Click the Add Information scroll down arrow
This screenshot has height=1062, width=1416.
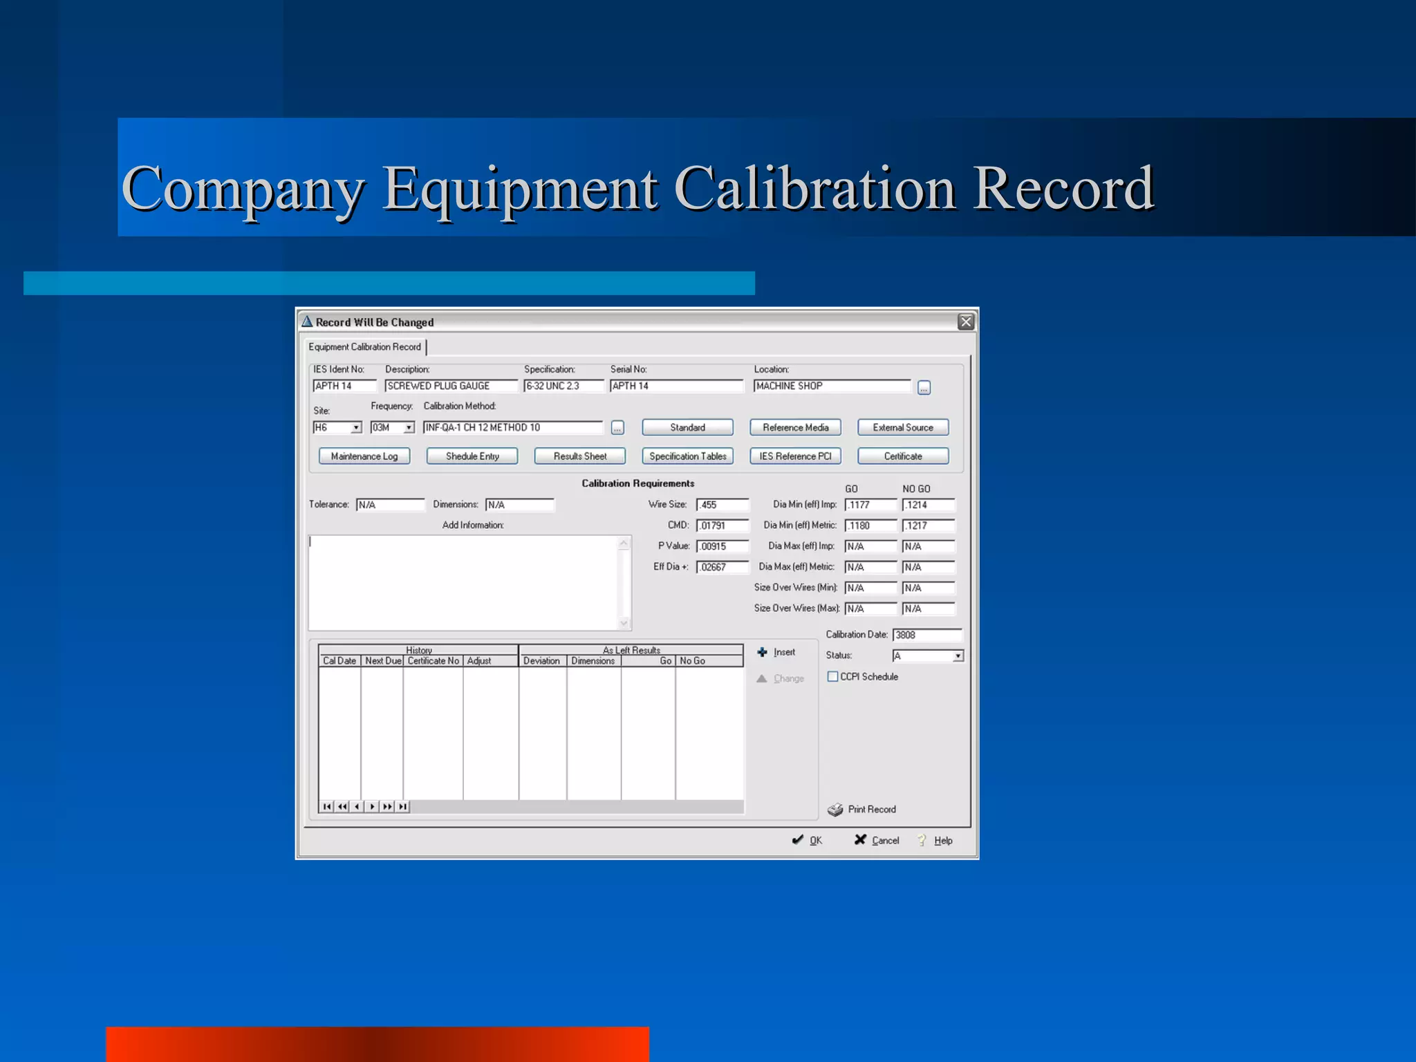click(x=624, y=623)
